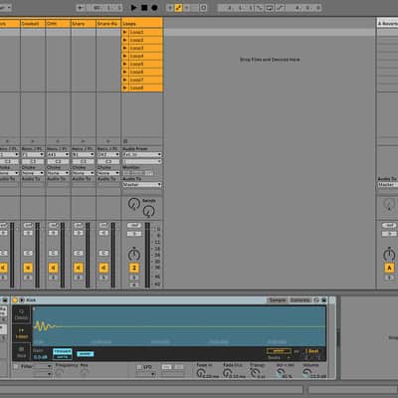Click the Simpler sample waveform display
Image resolution: width=398 pixels, height=398 pixels.
tap(179, 326)
